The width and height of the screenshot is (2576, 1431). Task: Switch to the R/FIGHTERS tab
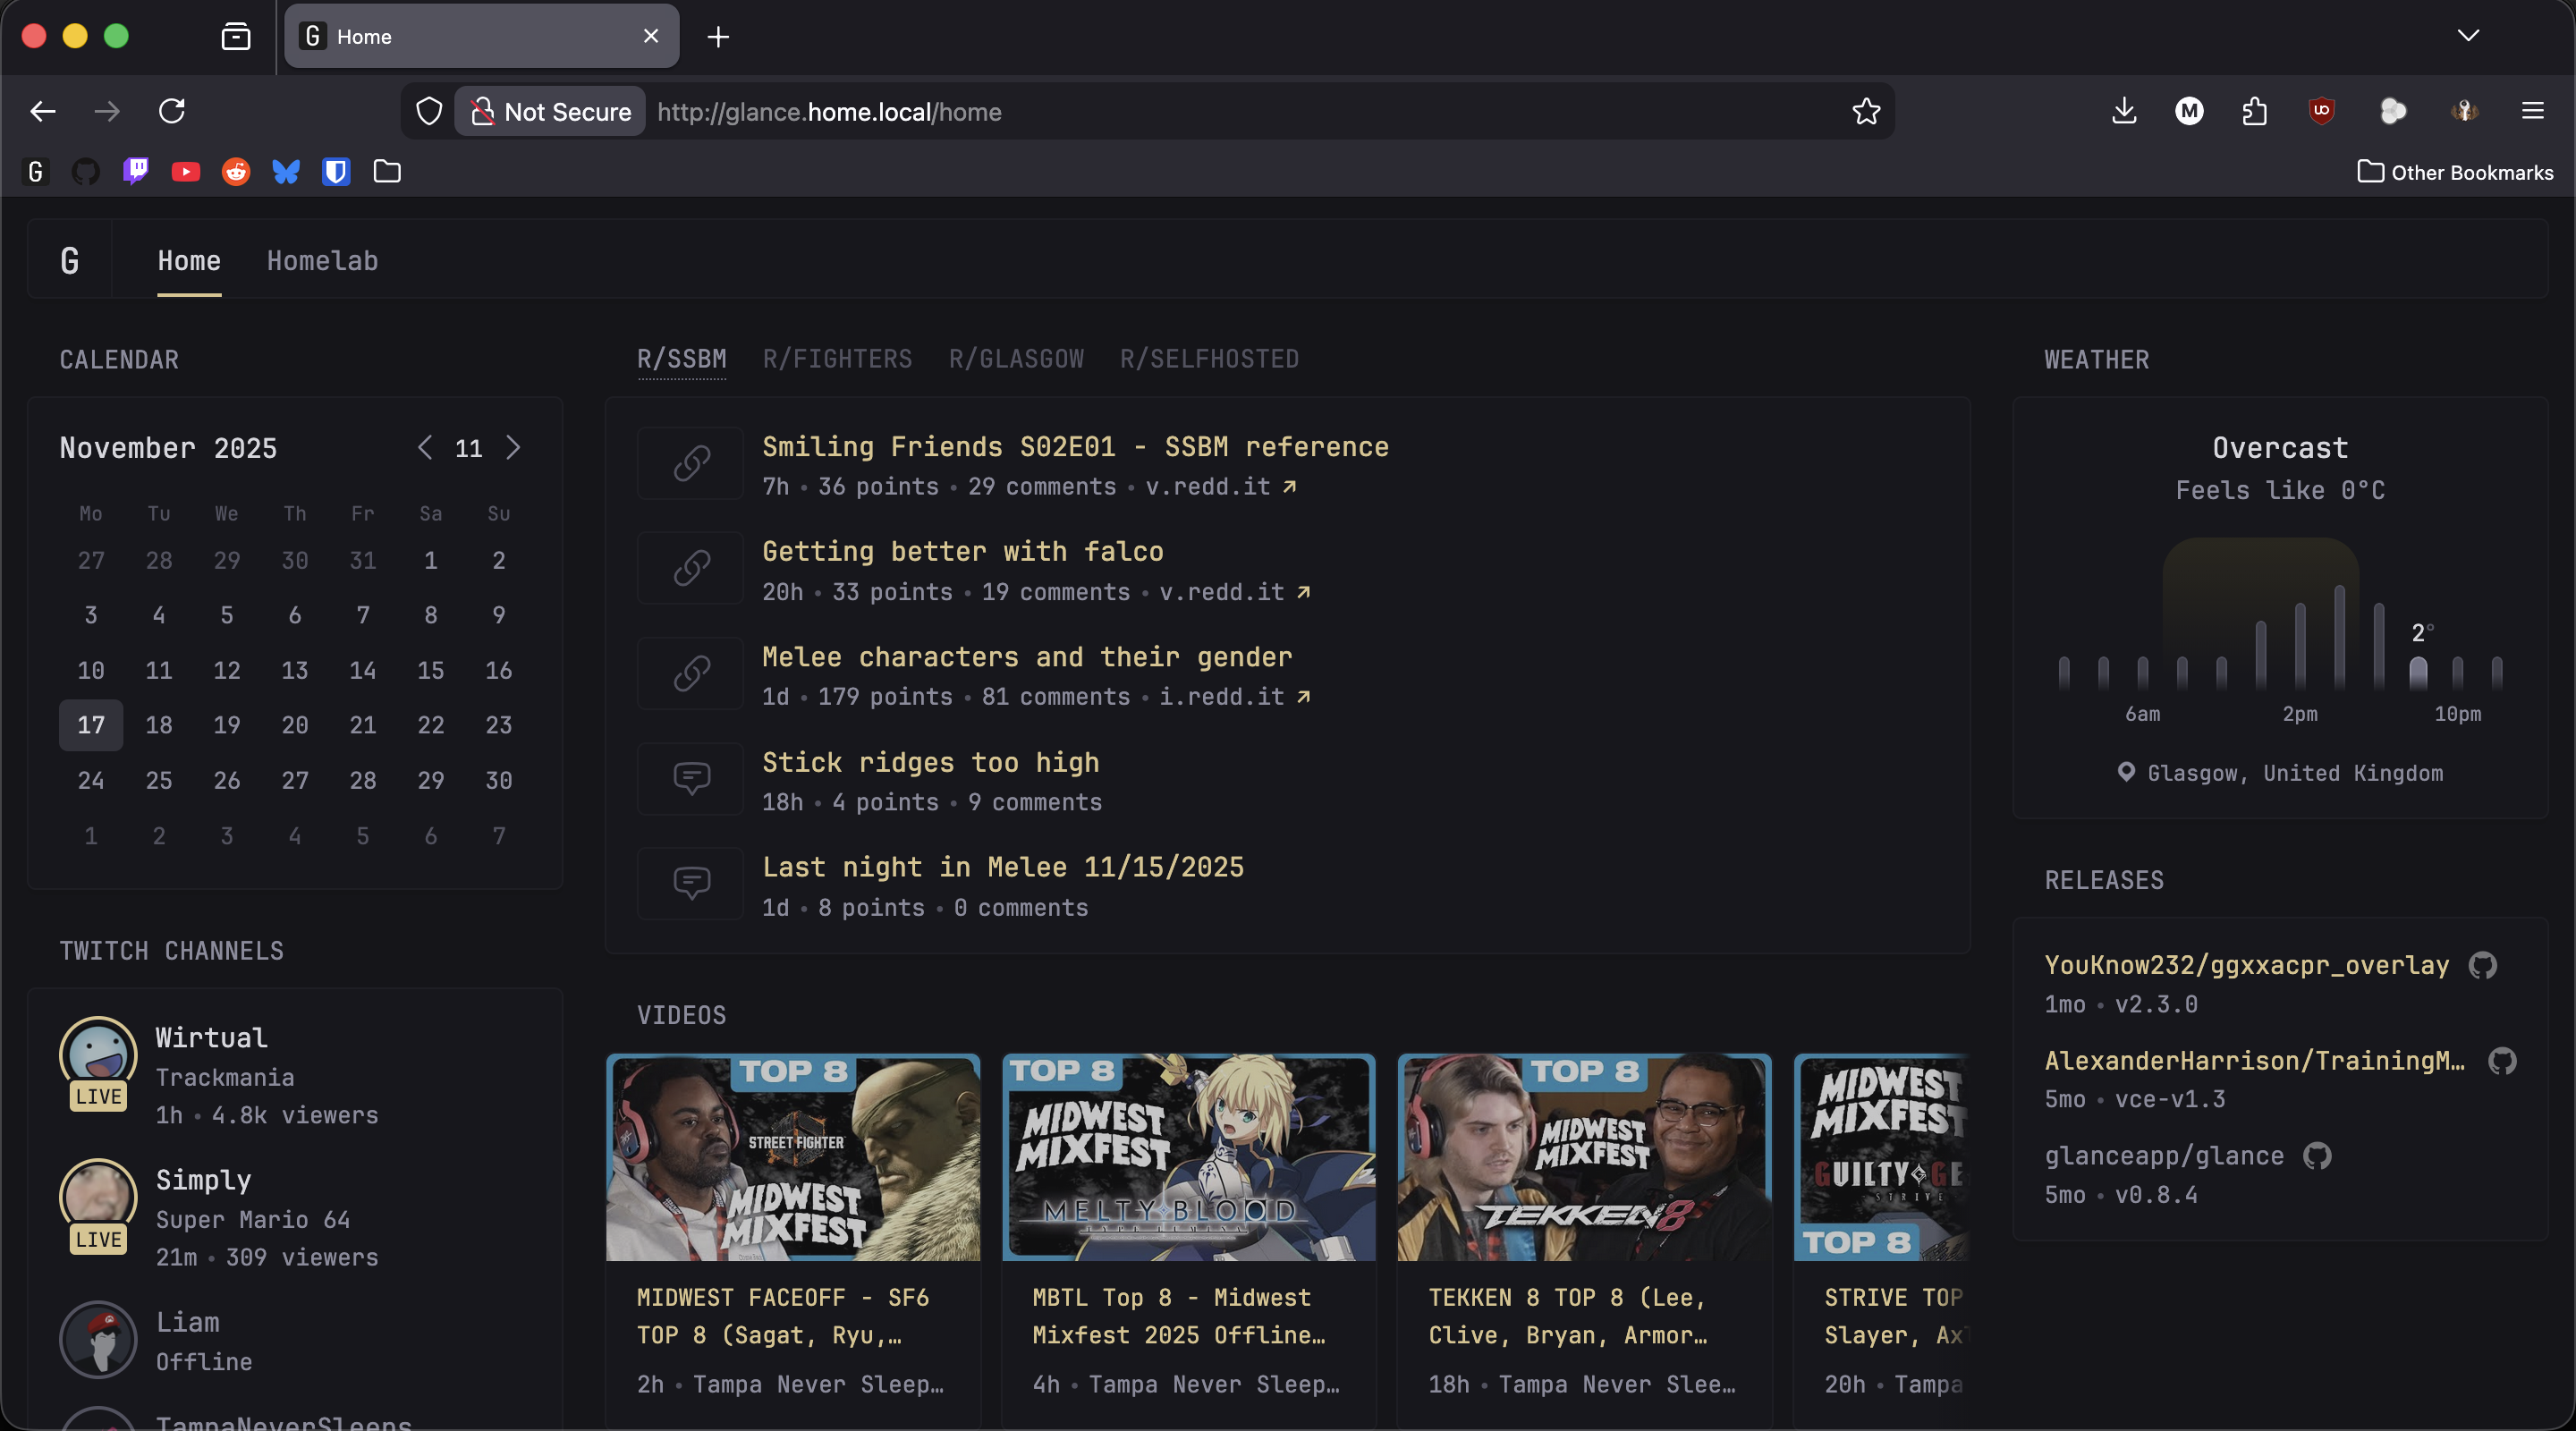click(x=837, y=359)
